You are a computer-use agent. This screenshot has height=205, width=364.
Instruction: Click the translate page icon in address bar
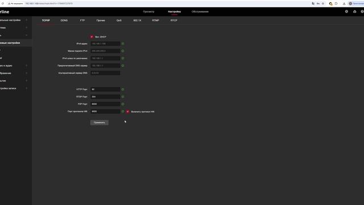pyautogui.click(x=313, y=3)
